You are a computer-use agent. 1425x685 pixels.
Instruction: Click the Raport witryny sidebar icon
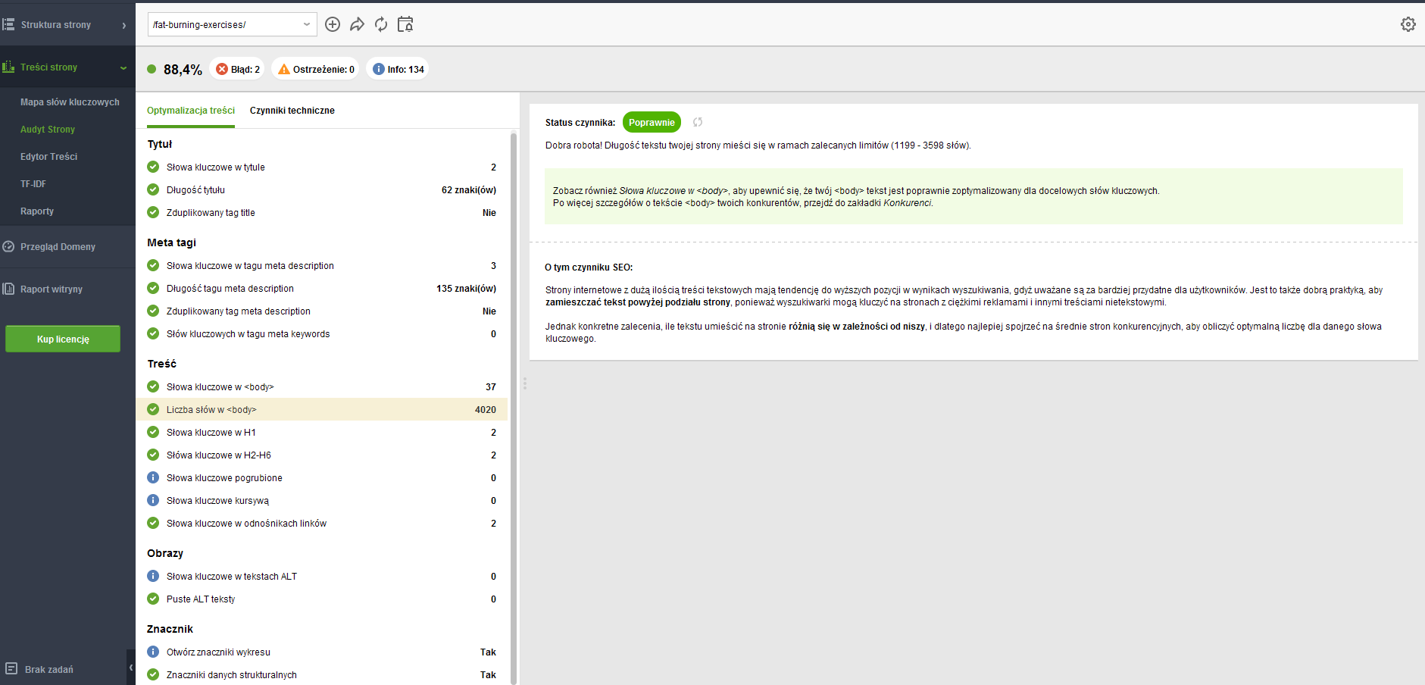point(9,289)
